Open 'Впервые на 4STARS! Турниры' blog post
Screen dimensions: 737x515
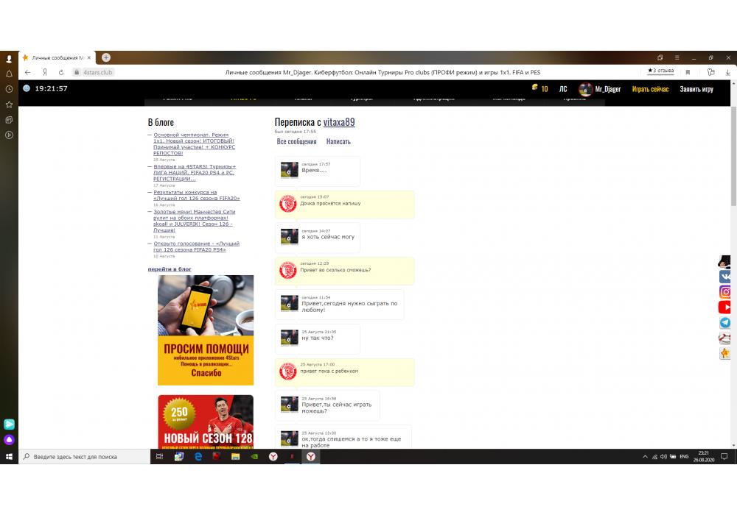pyautogui.click(x=195, y=173)
